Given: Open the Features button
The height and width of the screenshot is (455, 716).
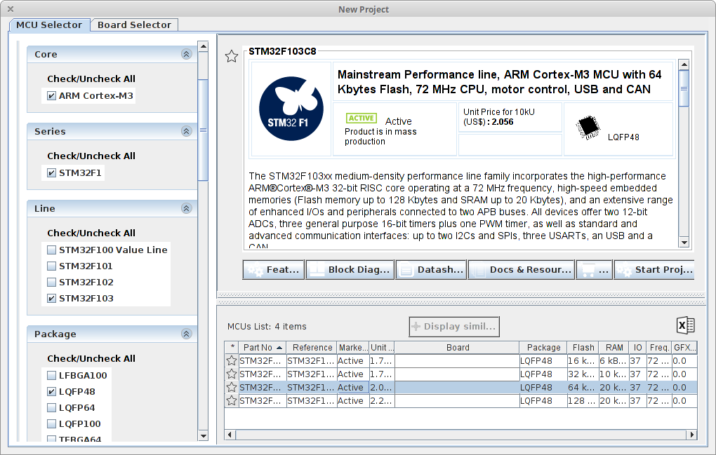Looking at the screenshot, I should click(x=274, y=269).
